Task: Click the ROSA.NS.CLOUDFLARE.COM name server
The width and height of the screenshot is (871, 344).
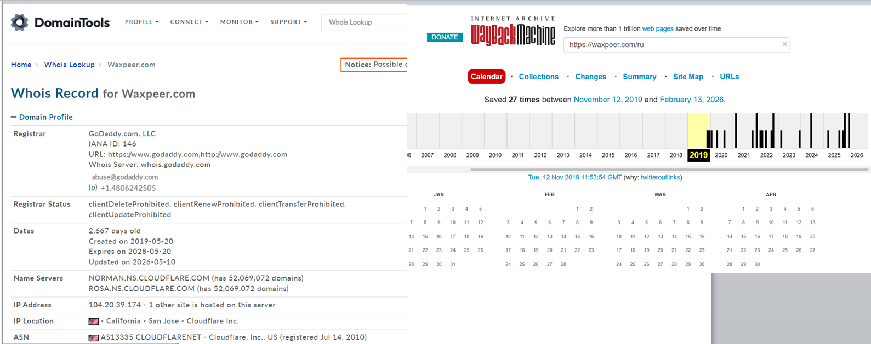Action: (141, 289)
